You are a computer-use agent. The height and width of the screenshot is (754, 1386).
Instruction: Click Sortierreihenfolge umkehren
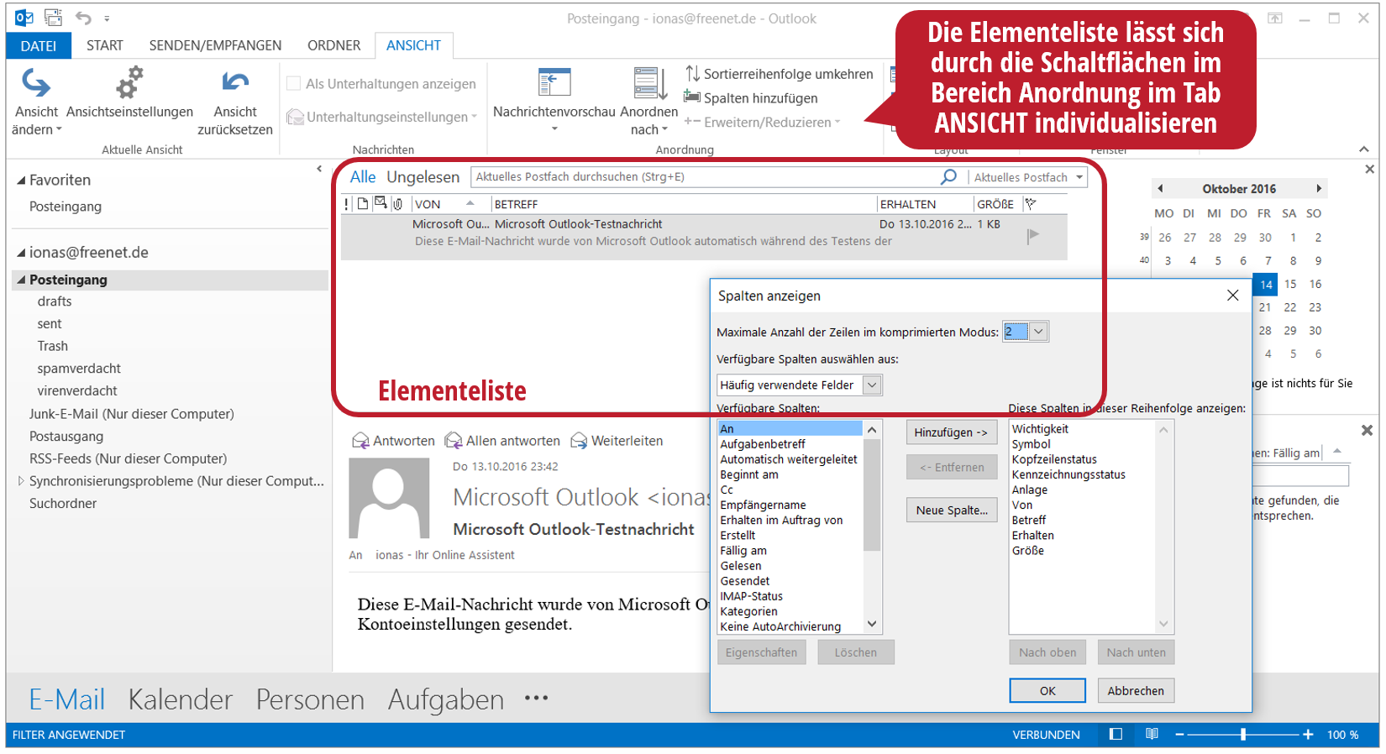780,74
